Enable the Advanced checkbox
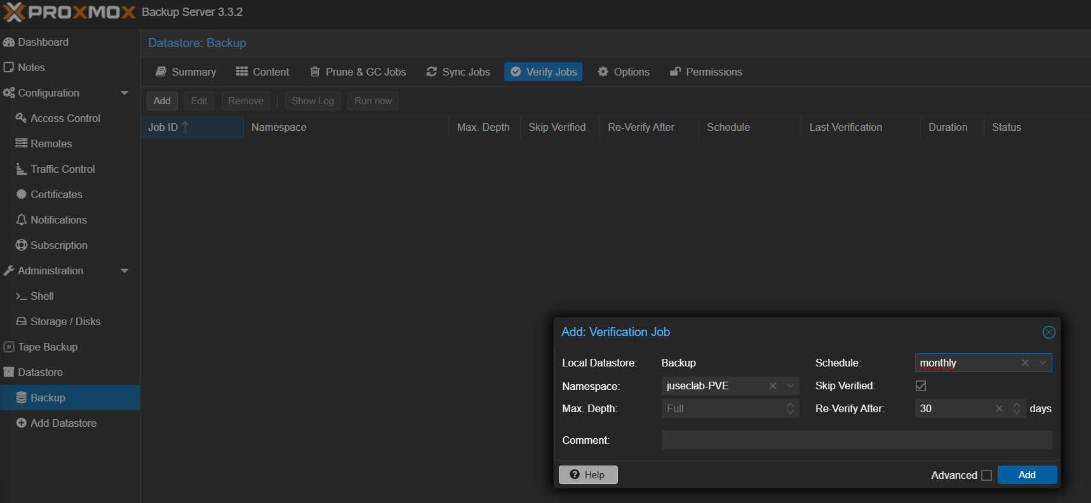 pyautogui.click(x=986, y=475)
